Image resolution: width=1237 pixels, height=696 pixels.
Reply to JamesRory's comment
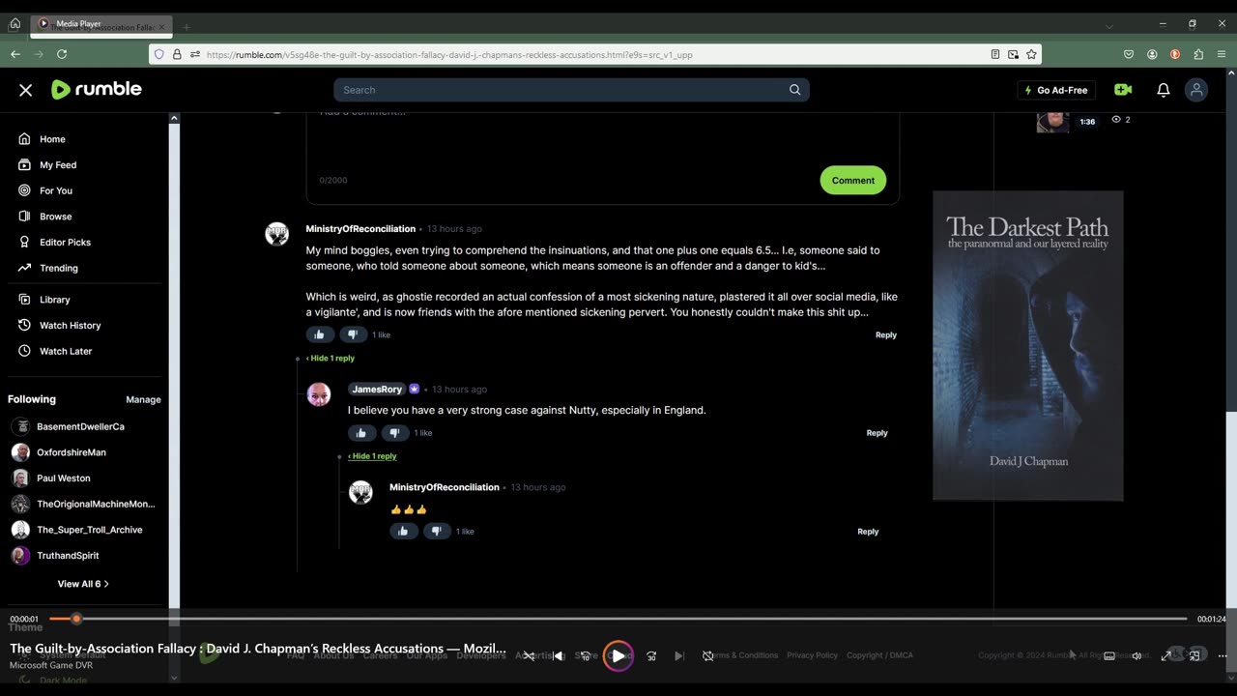tap(877, 433)
